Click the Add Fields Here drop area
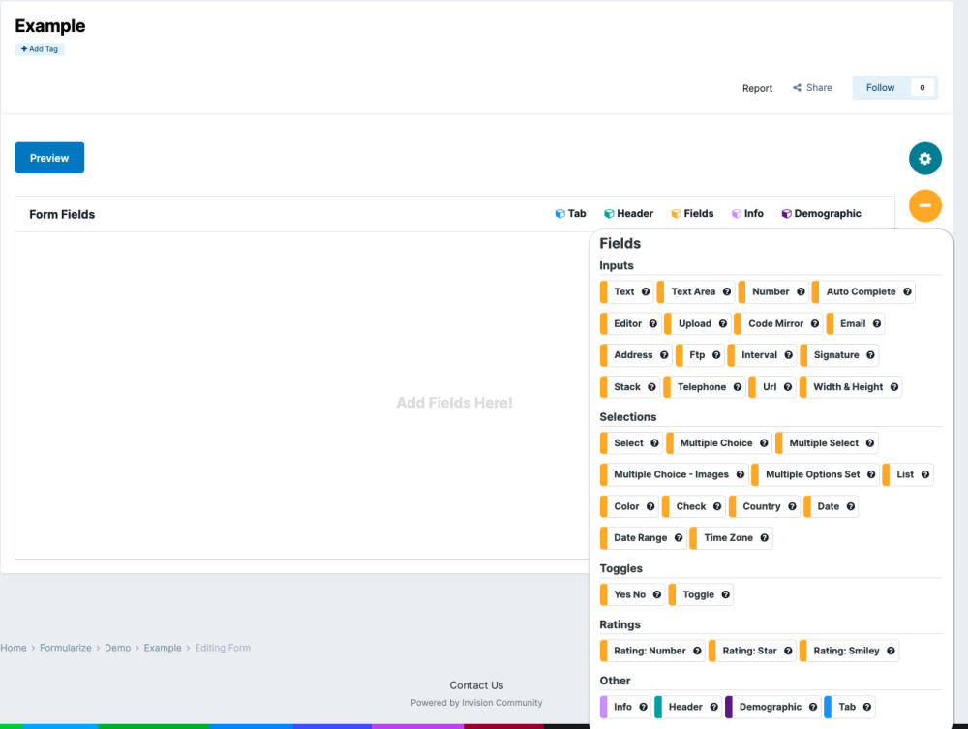The image size is (968, 729). pyautogui.click(x=454, y=403)
